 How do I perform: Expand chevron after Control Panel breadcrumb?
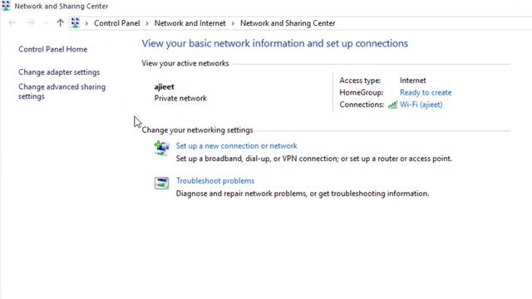click(x=147, y=23)
